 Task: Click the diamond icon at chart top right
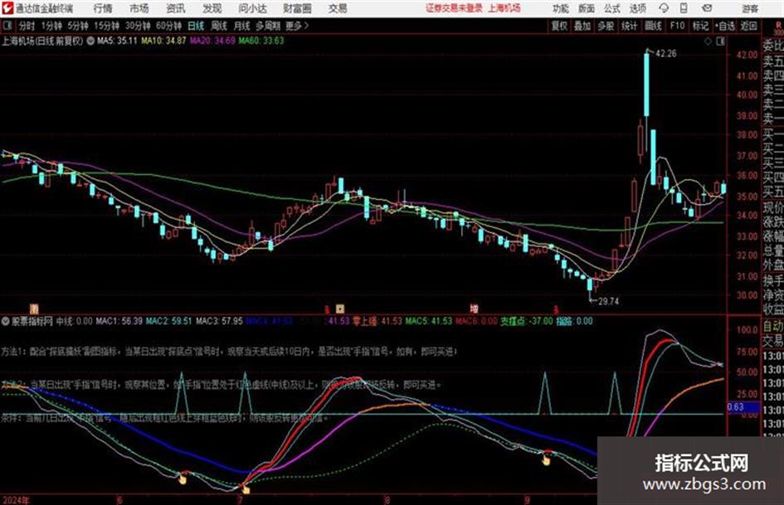708,41
